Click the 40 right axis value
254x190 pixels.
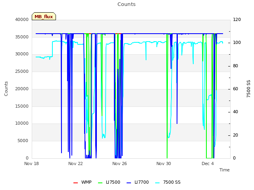(235, 112)
